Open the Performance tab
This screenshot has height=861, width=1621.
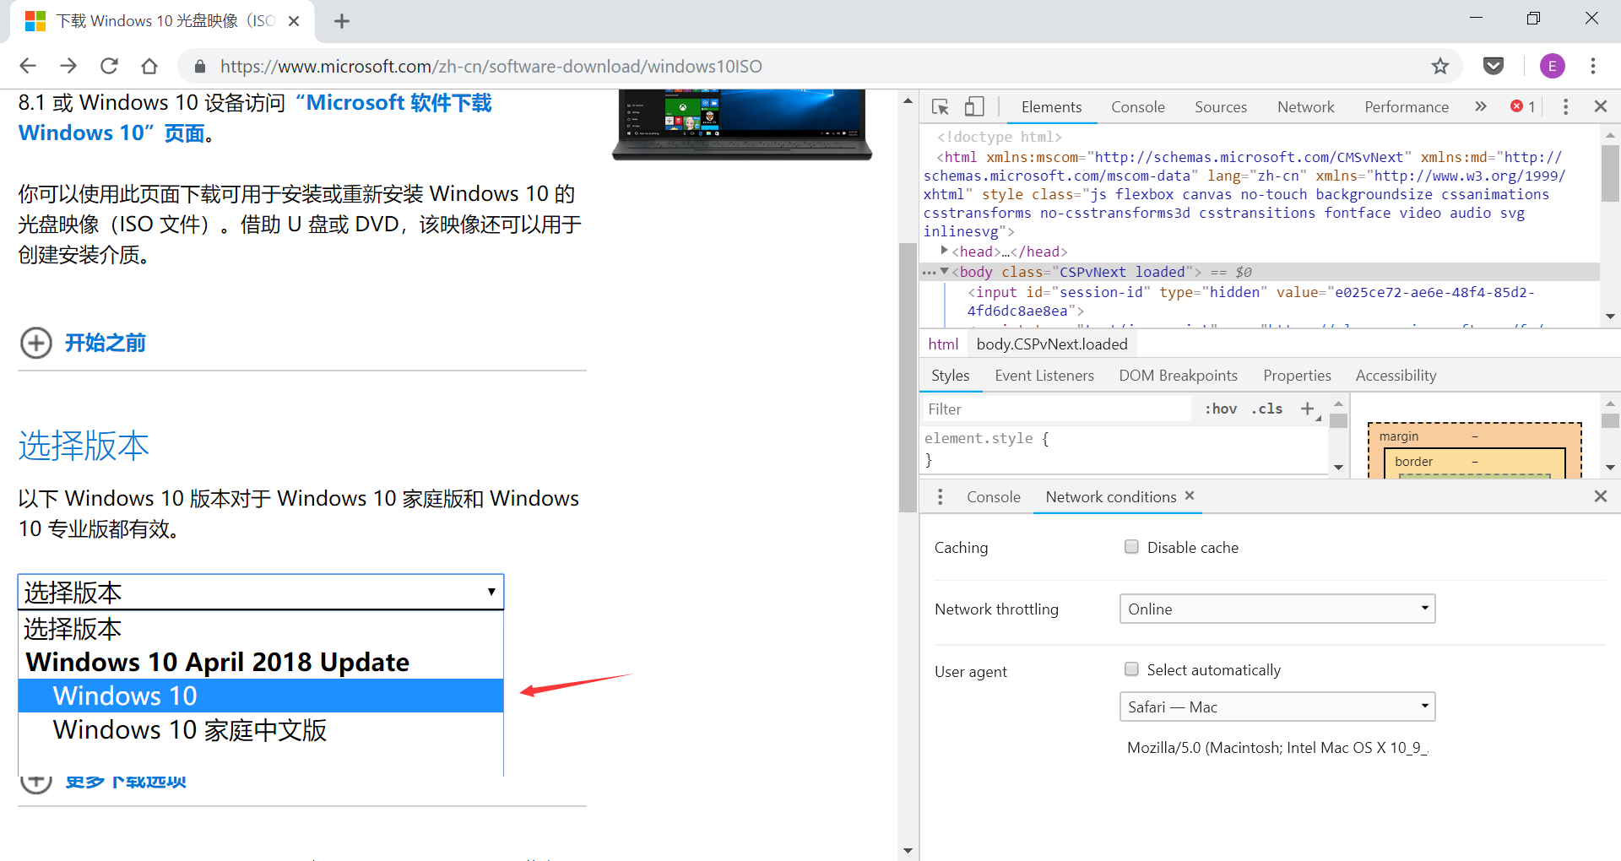[x=1406, y=107]
